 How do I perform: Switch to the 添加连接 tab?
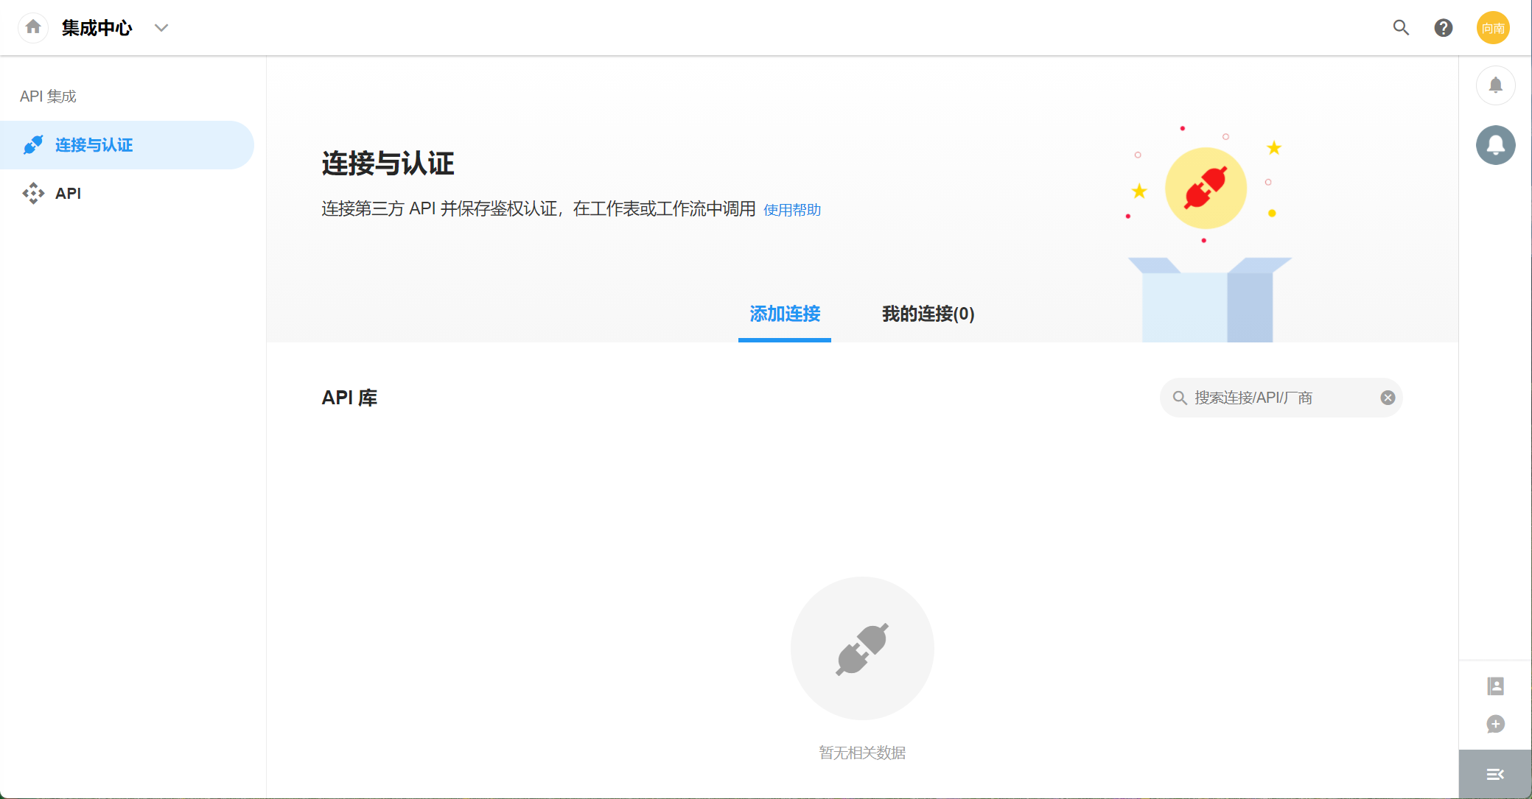pos(785,314)
